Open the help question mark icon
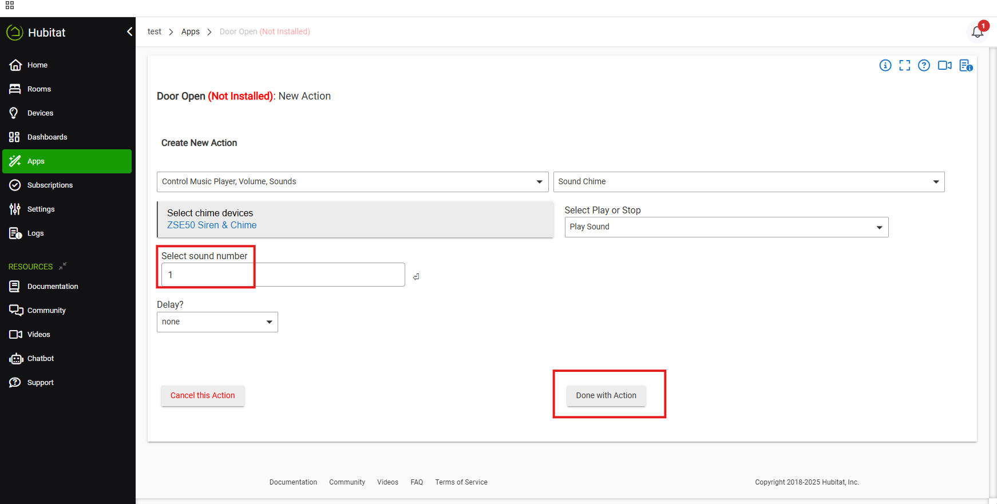Screen dimensions: 997x504 click(924, 65)
